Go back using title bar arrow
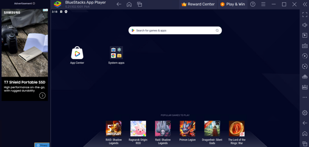The height and width of the screenshot is (147, 309). click(119, 4)
